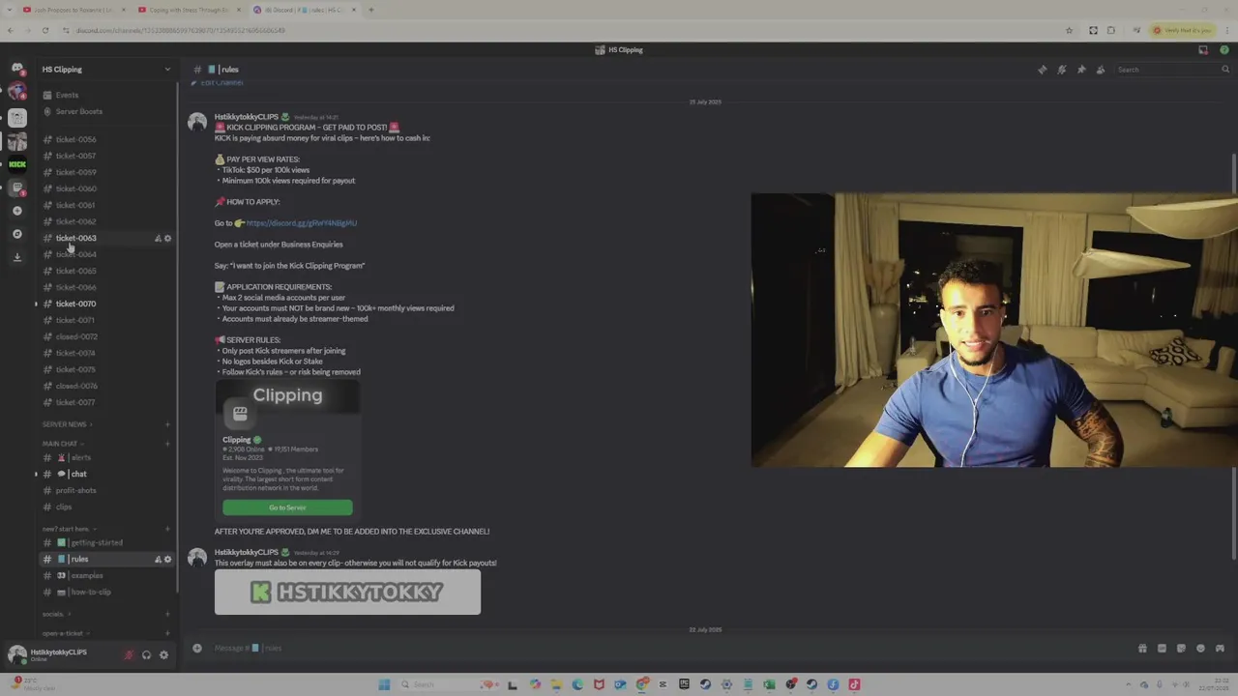Click chat message scrollbar
Screen dimensions: 1238x696
[1234, 358]
